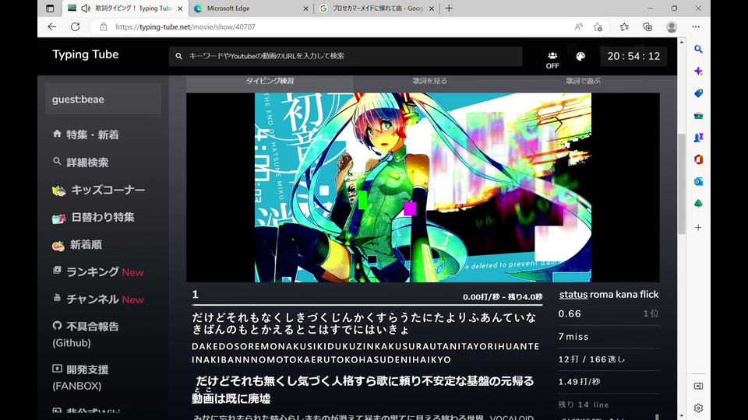
Task: Add page to favorites with star-plus icon
Action: [598, 26]
